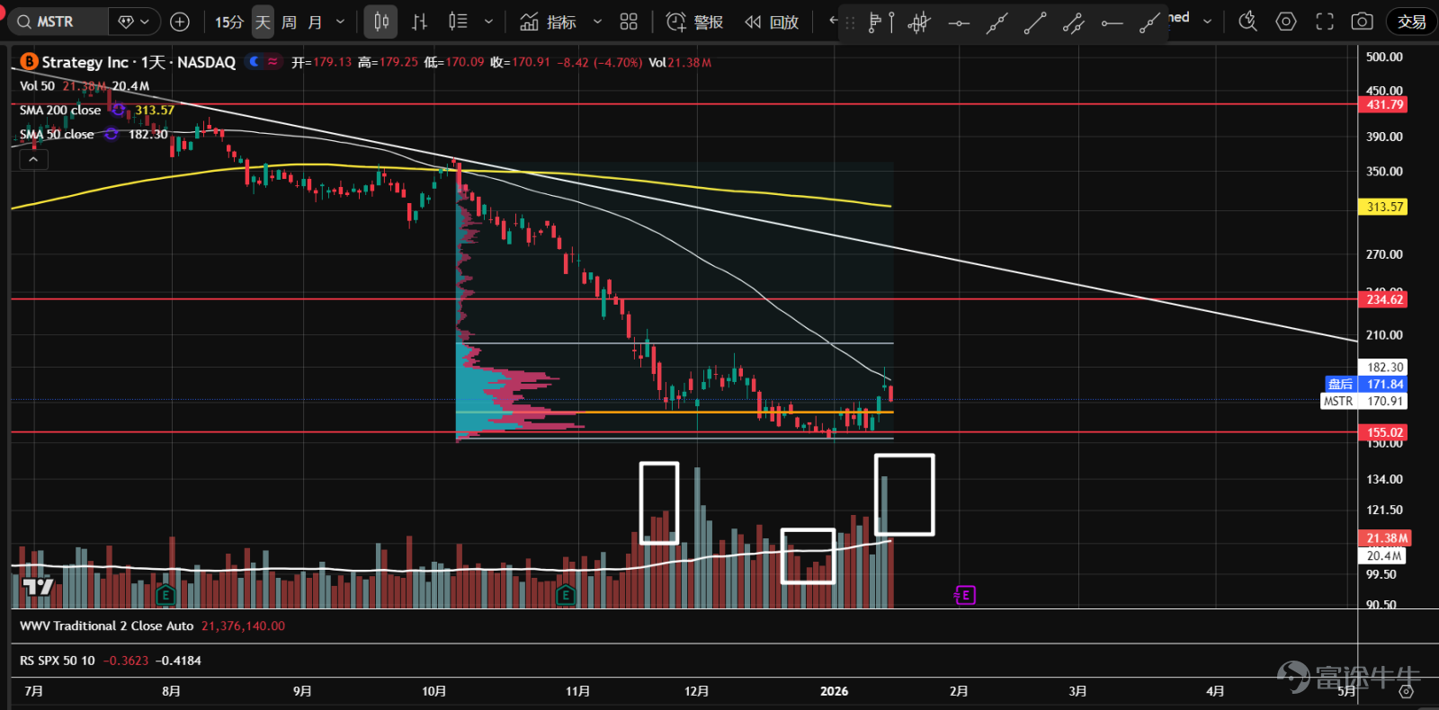
Task: Click the 2026 label on time axis
Action: 834,691
